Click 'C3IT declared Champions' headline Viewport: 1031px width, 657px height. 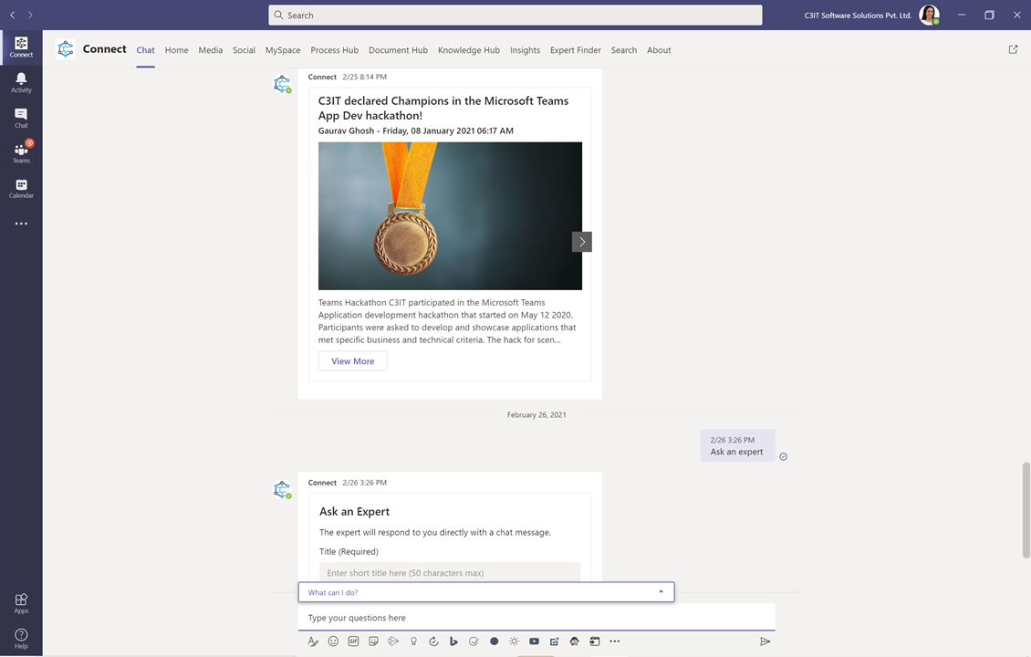pos(443,108)
